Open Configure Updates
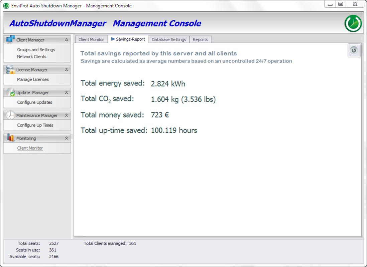This screenshot has height=267, width=367. [35, 102]
